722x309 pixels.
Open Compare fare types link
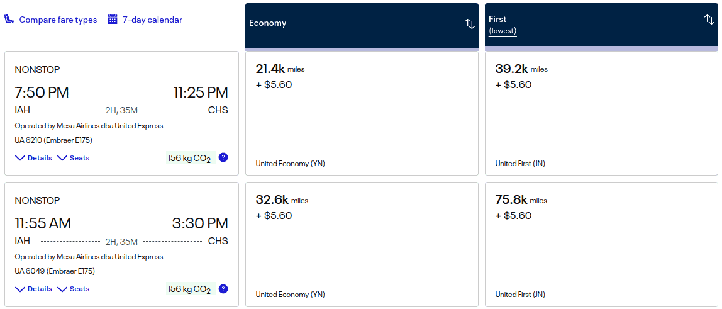pos(58,20)
